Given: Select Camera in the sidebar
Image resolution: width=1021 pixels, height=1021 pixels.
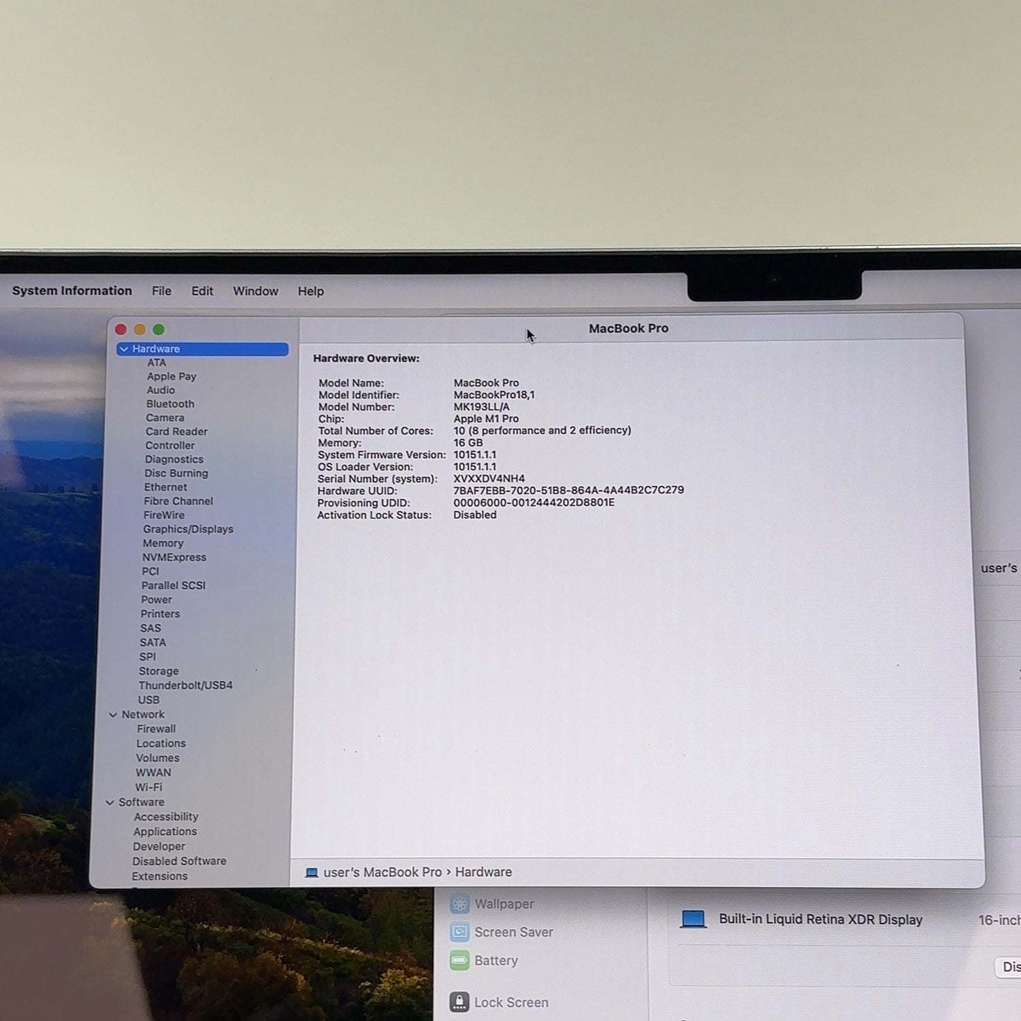Looking at the screenshot, I should 165,418.
